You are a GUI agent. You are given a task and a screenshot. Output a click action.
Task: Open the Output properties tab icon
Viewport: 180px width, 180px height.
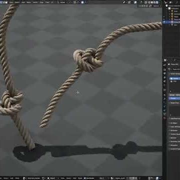[x=164, y=73]
